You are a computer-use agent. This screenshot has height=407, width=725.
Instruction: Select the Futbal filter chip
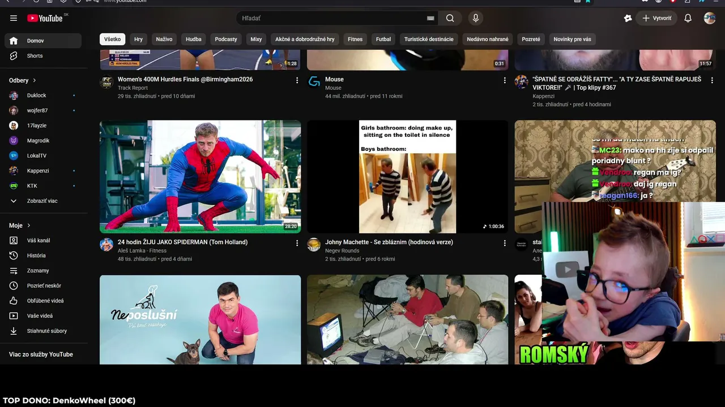point(383,40)
